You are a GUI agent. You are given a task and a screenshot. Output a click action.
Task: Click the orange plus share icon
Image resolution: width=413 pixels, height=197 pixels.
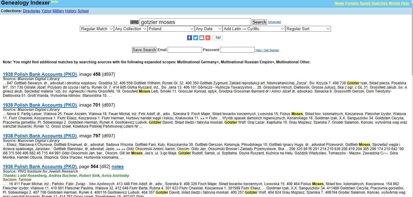click(x=208, y=38)
